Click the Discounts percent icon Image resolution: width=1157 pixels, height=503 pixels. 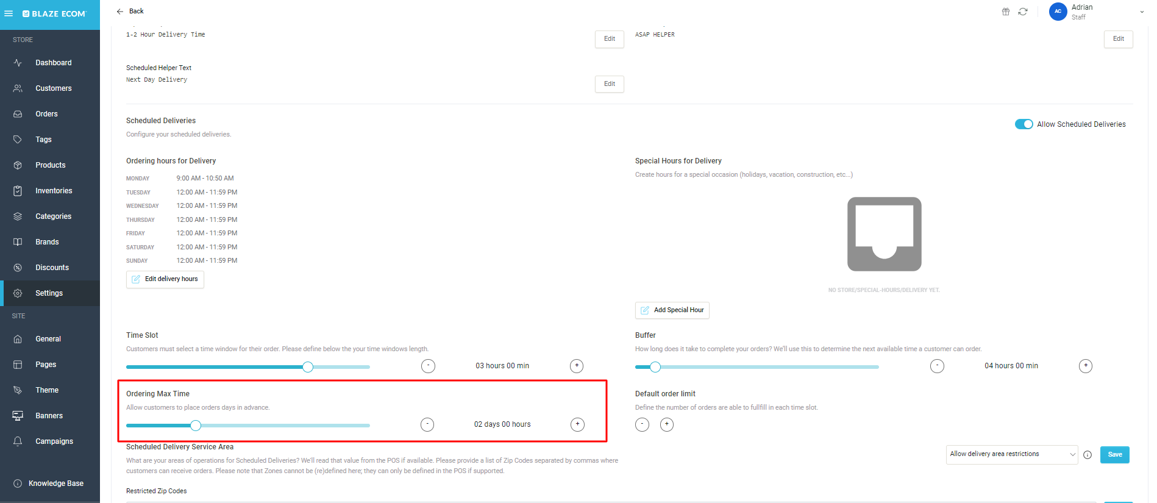pyautogui.click(x=18, y=268)
